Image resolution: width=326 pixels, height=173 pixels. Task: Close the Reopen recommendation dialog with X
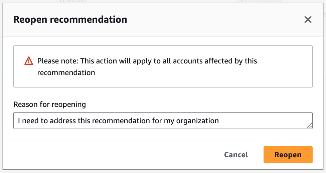pos(308,20)
